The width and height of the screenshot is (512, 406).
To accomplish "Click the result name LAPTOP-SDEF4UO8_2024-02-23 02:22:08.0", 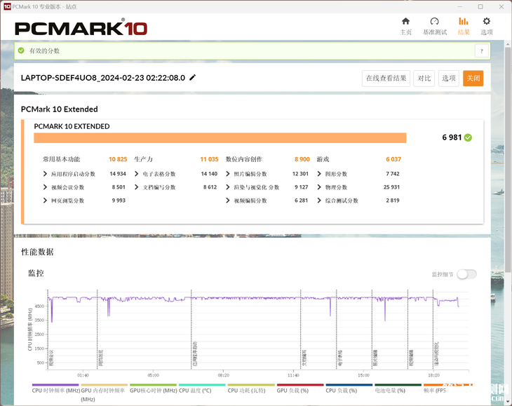I will pos(103,78).
